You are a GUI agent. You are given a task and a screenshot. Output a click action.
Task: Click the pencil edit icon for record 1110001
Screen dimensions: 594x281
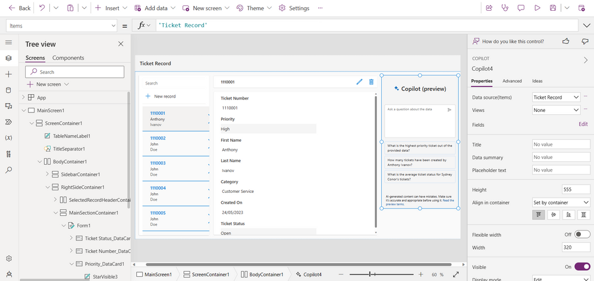[x=360, y=82]
